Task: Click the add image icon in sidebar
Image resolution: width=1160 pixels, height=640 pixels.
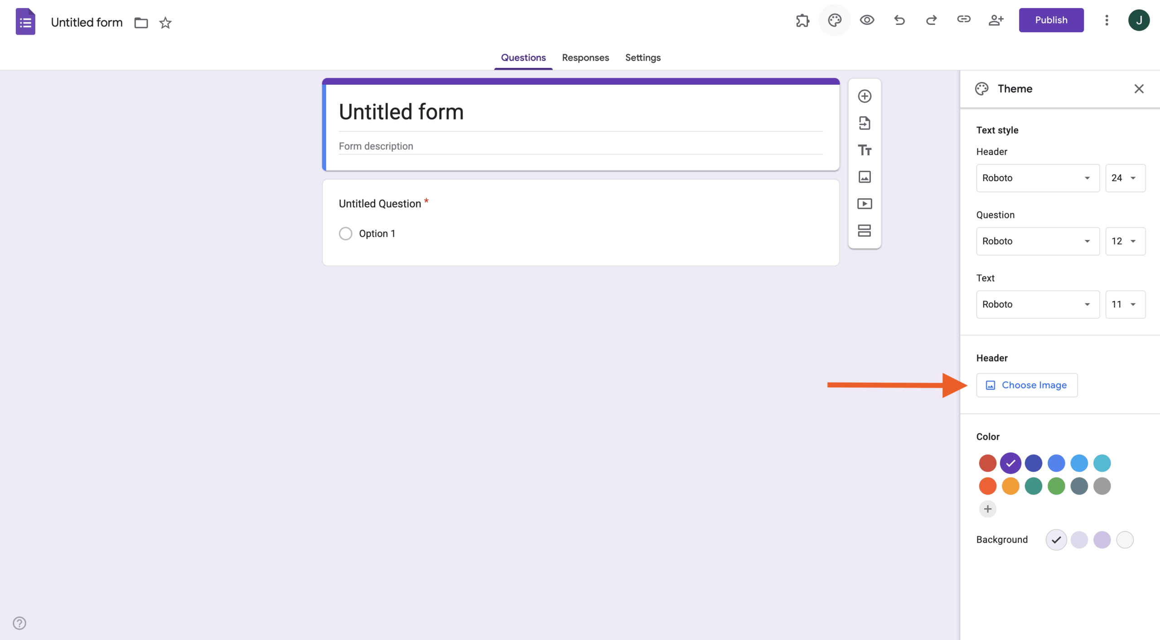Action: [864, 177]
